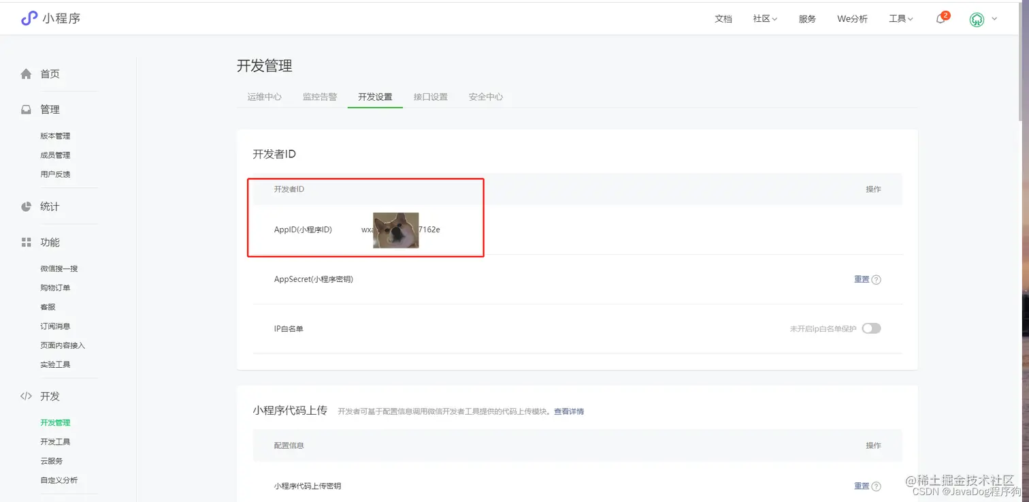This screenshot has height=502, width=1029.
Task: Click the green account avatar icon
Action: pos(977,20)
